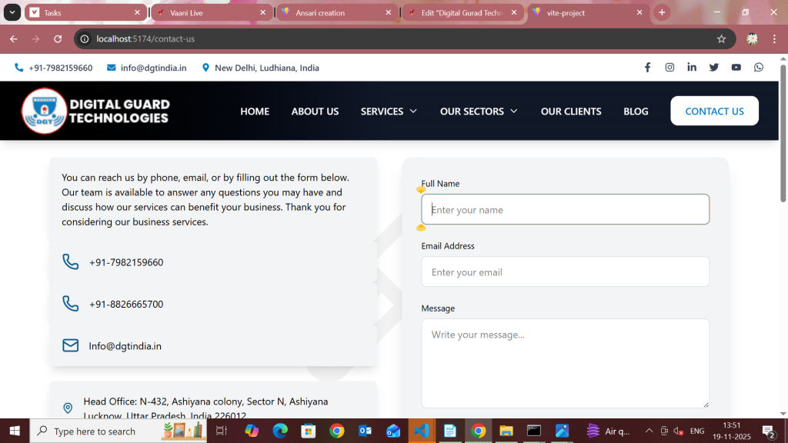Screen dimensions: 788x443
Task: Open the Instagram social icon
Action: [669, 68]
